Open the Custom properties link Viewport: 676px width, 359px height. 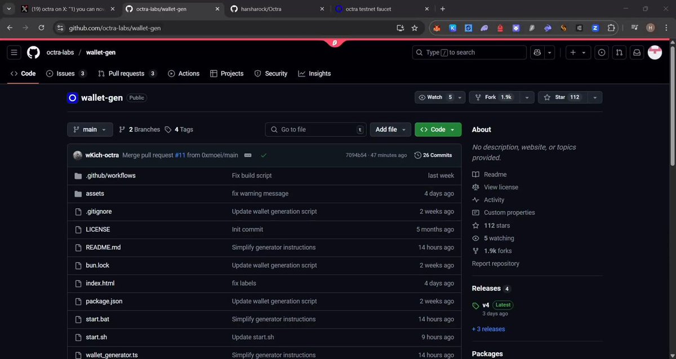(x=504, y=213)
